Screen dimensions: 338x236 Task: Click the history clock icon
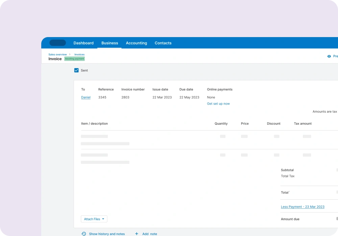83,234
